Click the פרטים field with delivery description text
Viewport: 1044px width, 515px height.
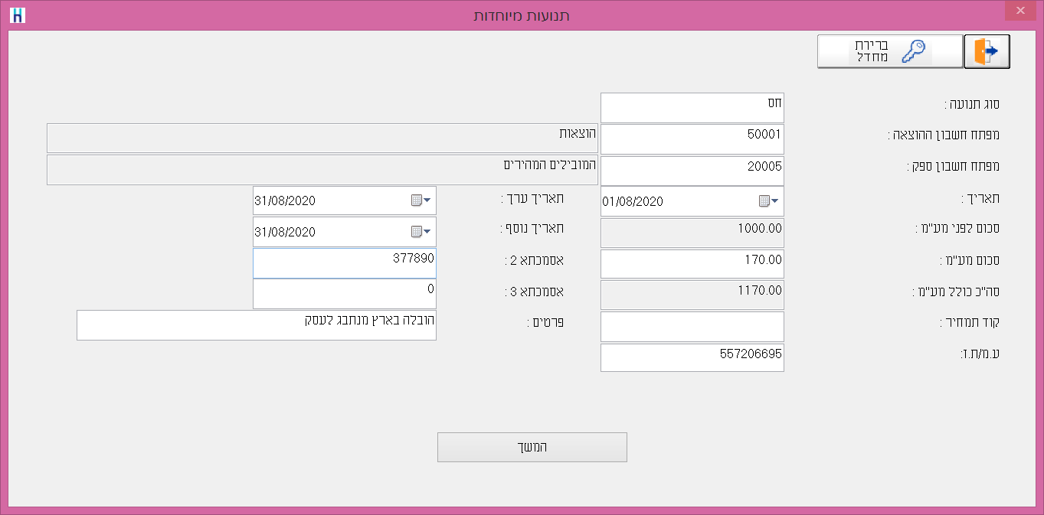tap(257, 324)
